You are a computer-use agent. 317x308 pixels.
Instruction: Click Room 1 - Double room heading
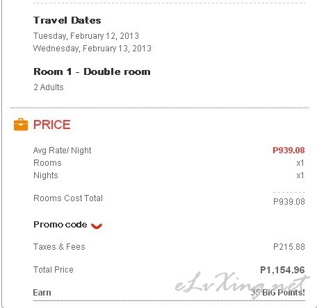coord(92,71)
